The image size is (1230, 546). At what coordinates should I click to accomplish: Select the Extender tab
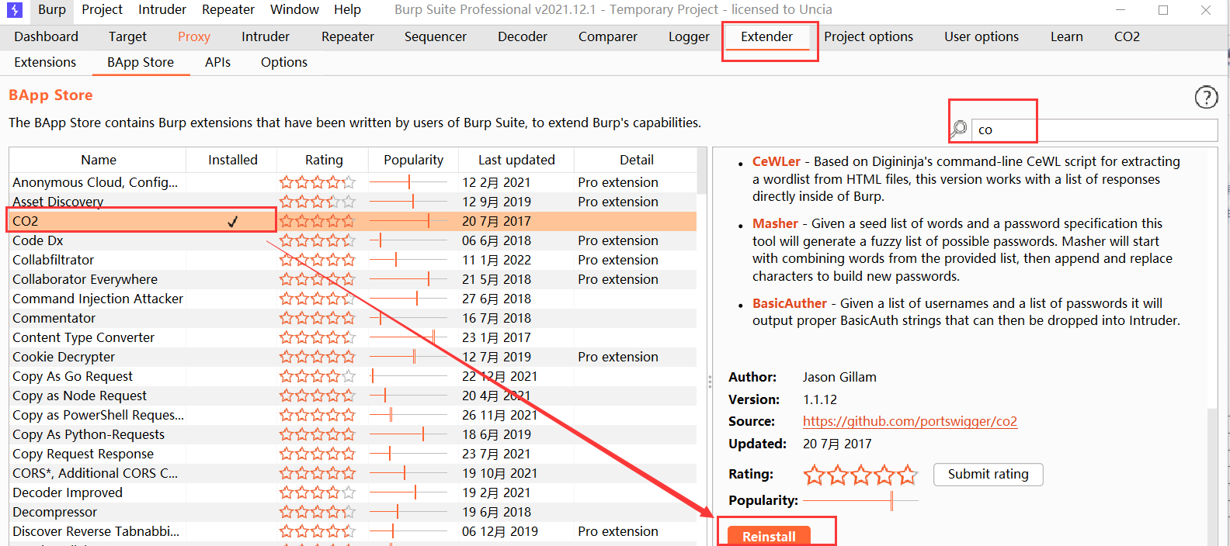(x=767, y=36)
